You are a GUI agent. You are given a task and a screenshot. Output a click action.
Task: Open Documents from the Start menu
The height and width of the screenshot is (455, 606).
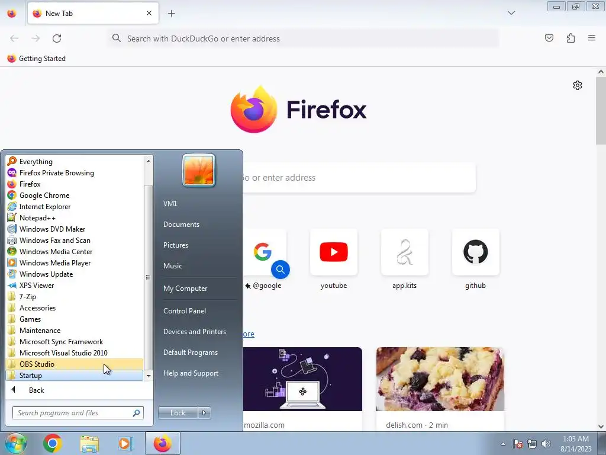click(181, 225)
